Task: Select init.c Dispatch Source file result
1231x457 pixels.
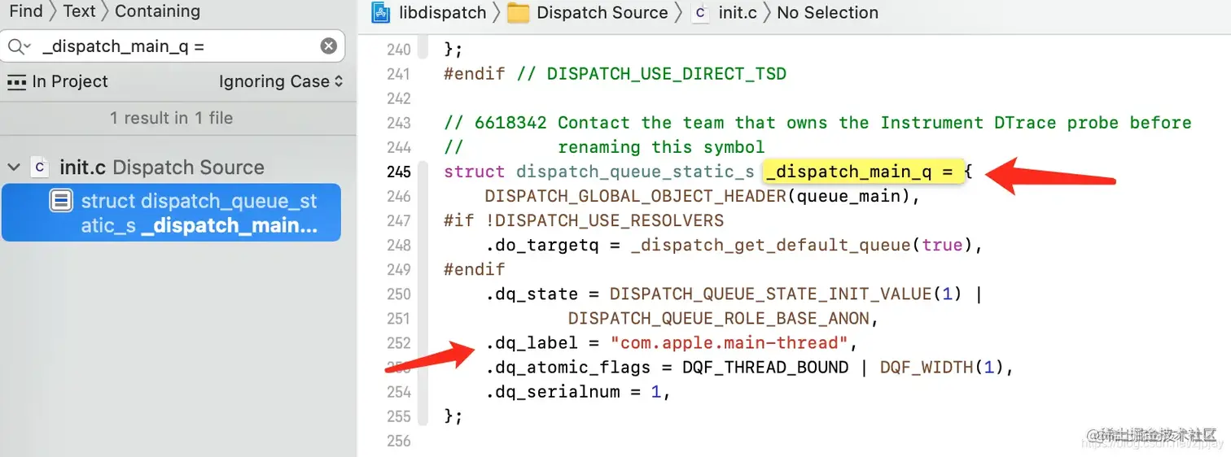Action: (162, 168)
